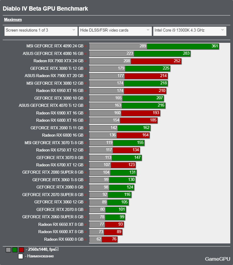
Task: Click the white Наименование legend swatch
Action: [21, 256]
